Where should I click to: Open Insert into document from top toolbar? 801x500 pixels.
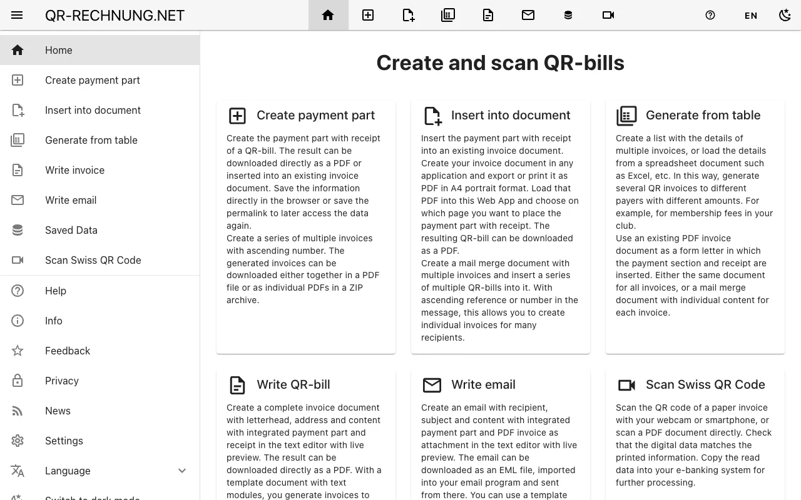[x=408, y=15]
